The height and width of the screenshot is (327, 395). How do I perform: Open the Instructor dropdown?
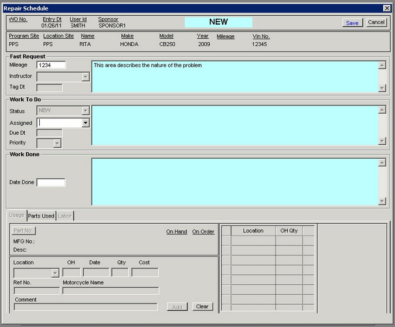(86, 77)
